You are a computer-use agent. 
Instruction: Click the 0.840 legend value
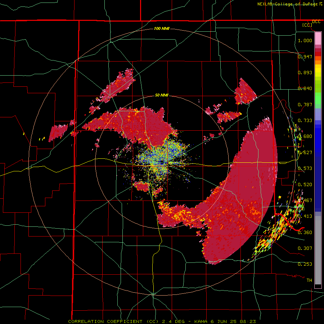tap(305, 88)
